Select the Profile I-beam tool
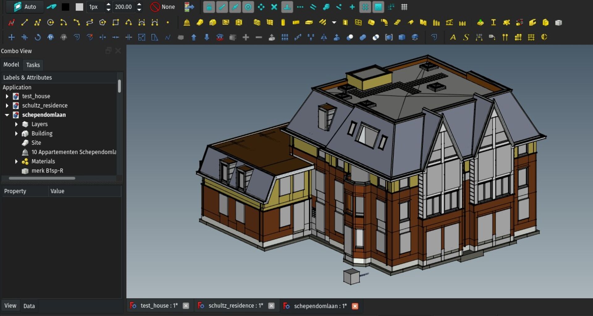The width and height of the screenshot is (593, 316). (x=493, y=23)
